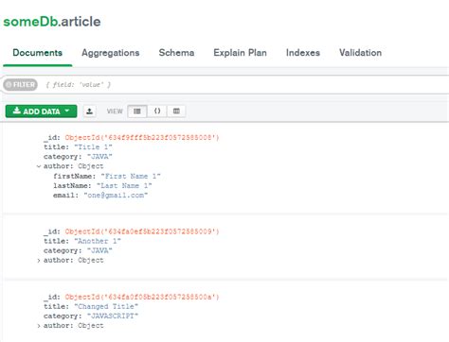This screenshot has height=342, width=449.
Task: Expand author object in Another 1 document
Action: point(39,261)
